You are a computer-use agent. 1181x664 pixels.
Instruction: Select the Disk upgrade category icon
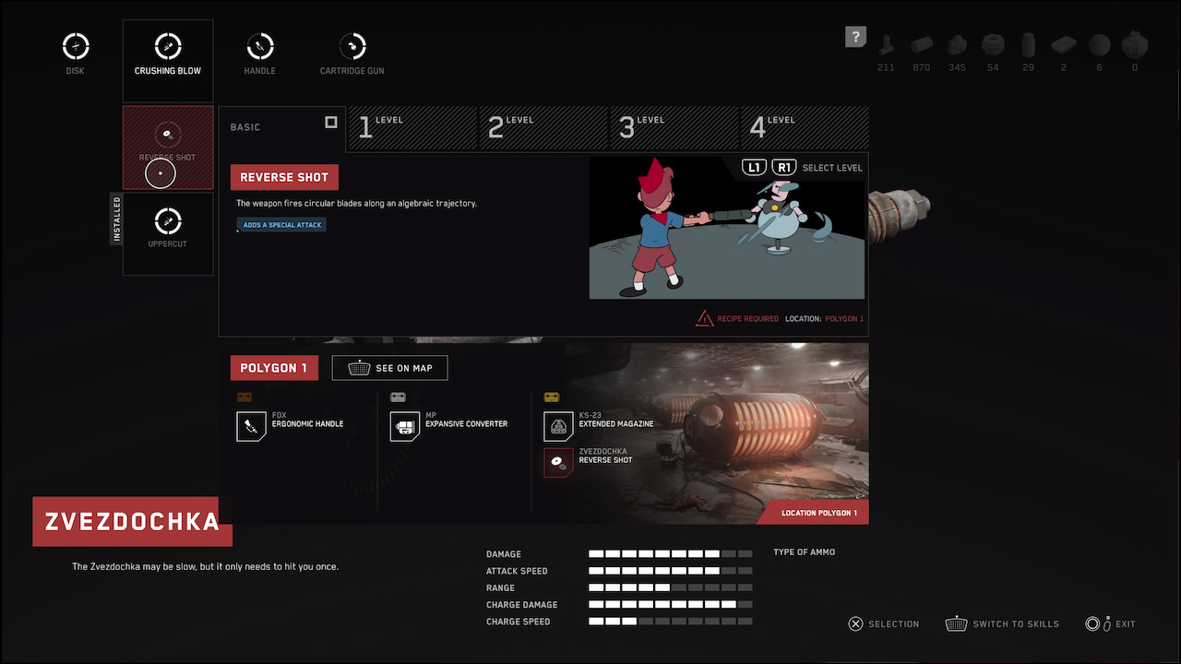coord(76,46)
